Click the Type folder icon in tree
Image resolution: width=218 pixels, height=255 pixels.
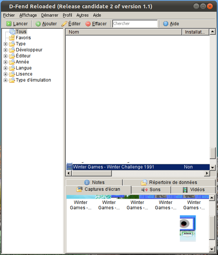coord(12,44)
